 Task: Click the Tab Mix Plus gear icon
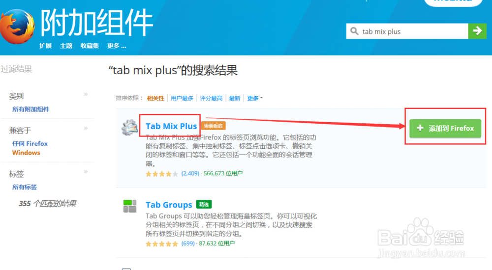tap(129, 127)
